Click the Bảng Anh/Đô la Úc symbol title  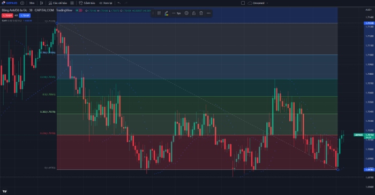[14, 10]
